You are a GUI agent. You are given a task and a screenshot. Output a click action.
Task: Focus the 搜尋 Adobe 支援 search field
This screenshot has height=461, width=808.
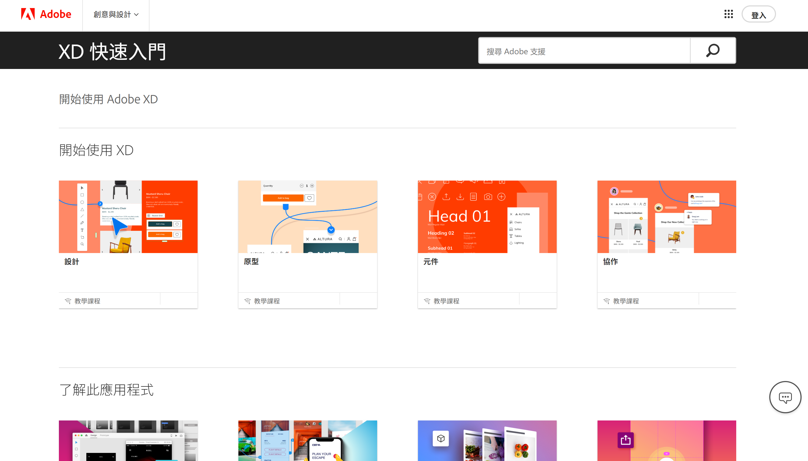(584, 51)
